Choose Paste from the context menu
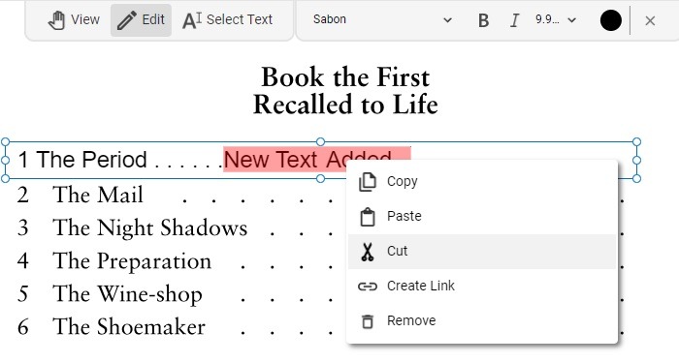Viewport: 679px width, 363px height. click(x=482, y=216)
